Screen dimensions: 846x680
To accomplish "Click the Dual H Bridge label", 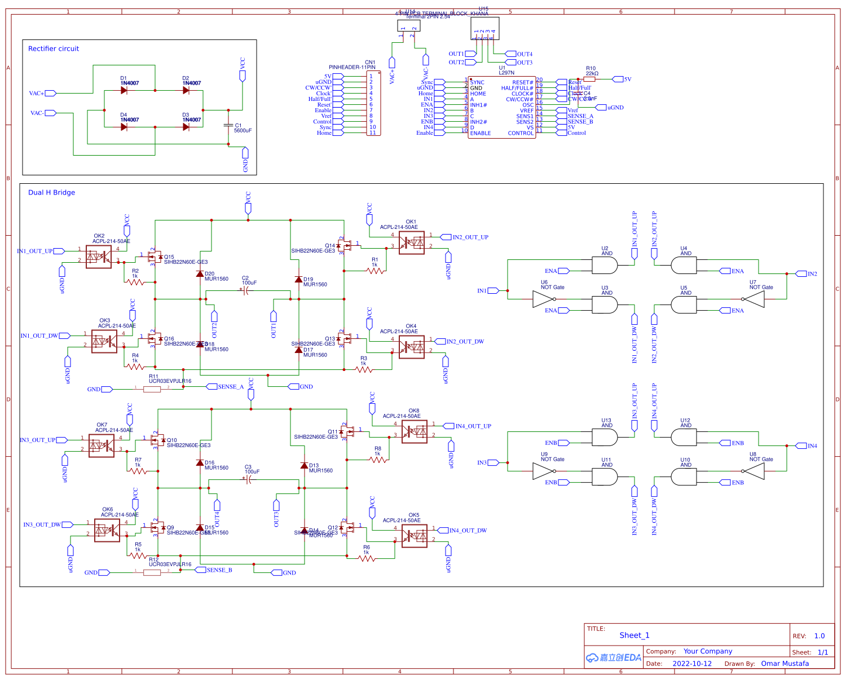I will click(51, 192).
